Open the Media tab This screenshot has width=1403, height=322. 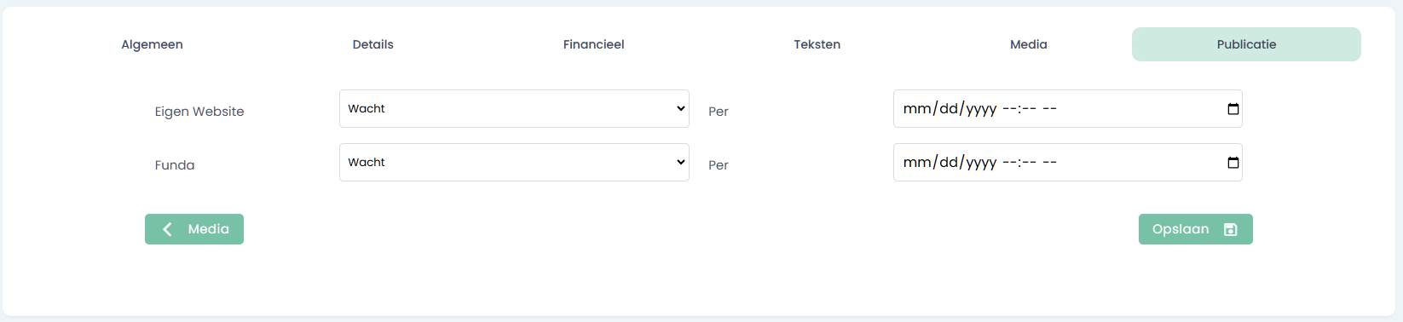pos(1029,44)
